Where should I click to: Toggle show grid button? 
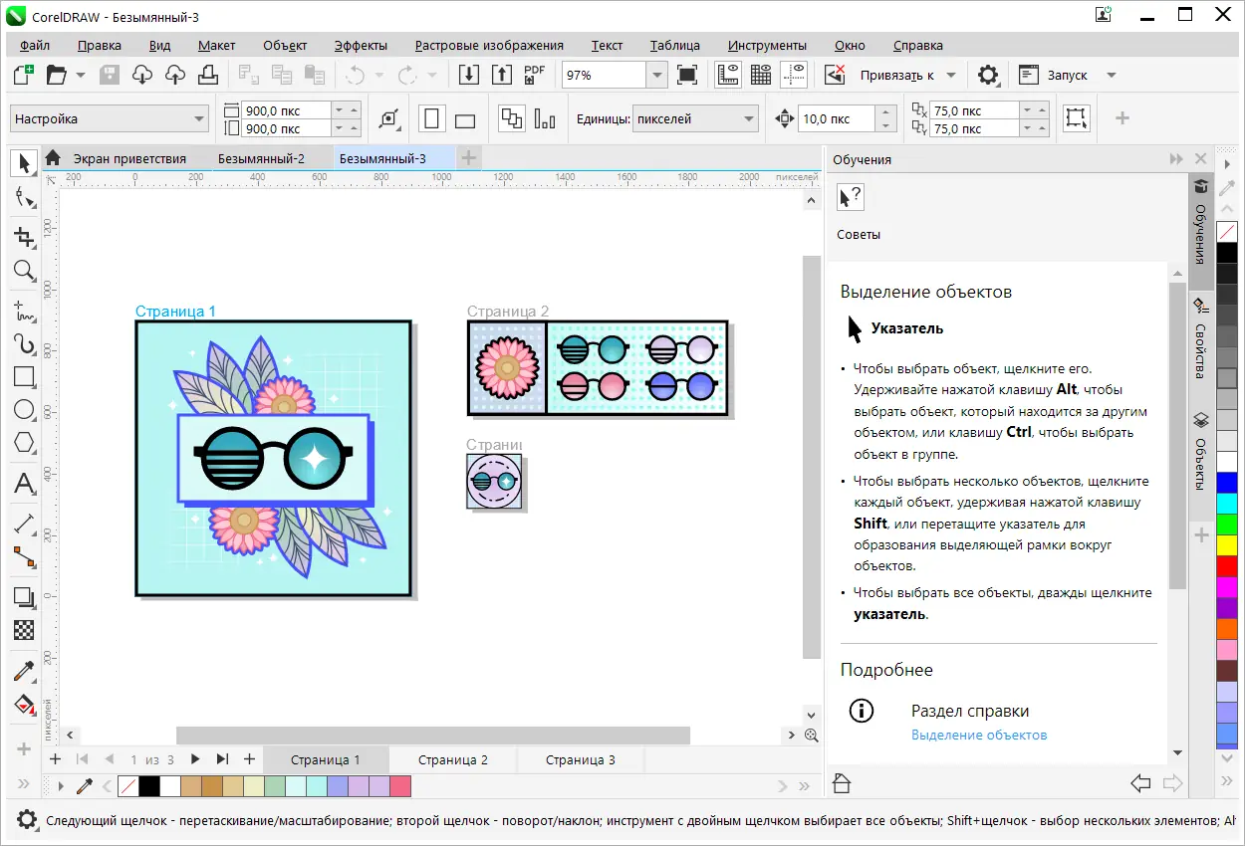(761, 75)
